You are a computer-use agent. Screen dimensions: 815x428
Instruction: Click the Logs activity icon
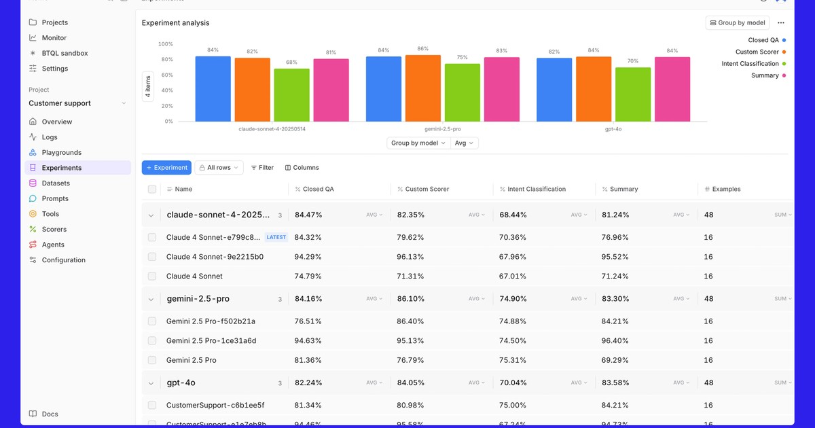coord(33,137)
